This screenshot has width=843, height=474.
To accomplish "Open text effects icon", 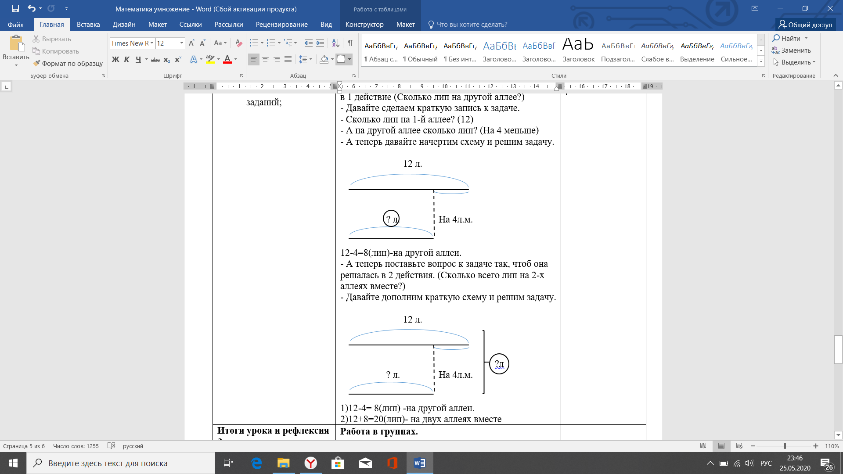I will point(194,59).
